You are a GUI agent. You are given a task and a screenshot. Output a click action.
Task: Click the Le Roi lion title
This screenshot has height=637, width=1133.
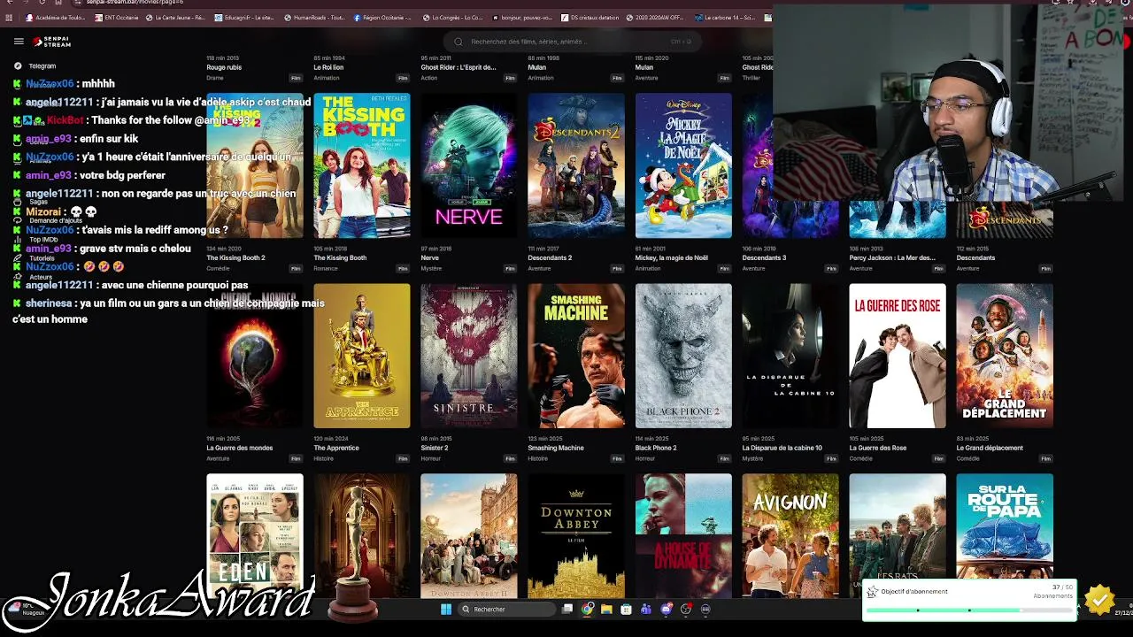coord(328,67)
